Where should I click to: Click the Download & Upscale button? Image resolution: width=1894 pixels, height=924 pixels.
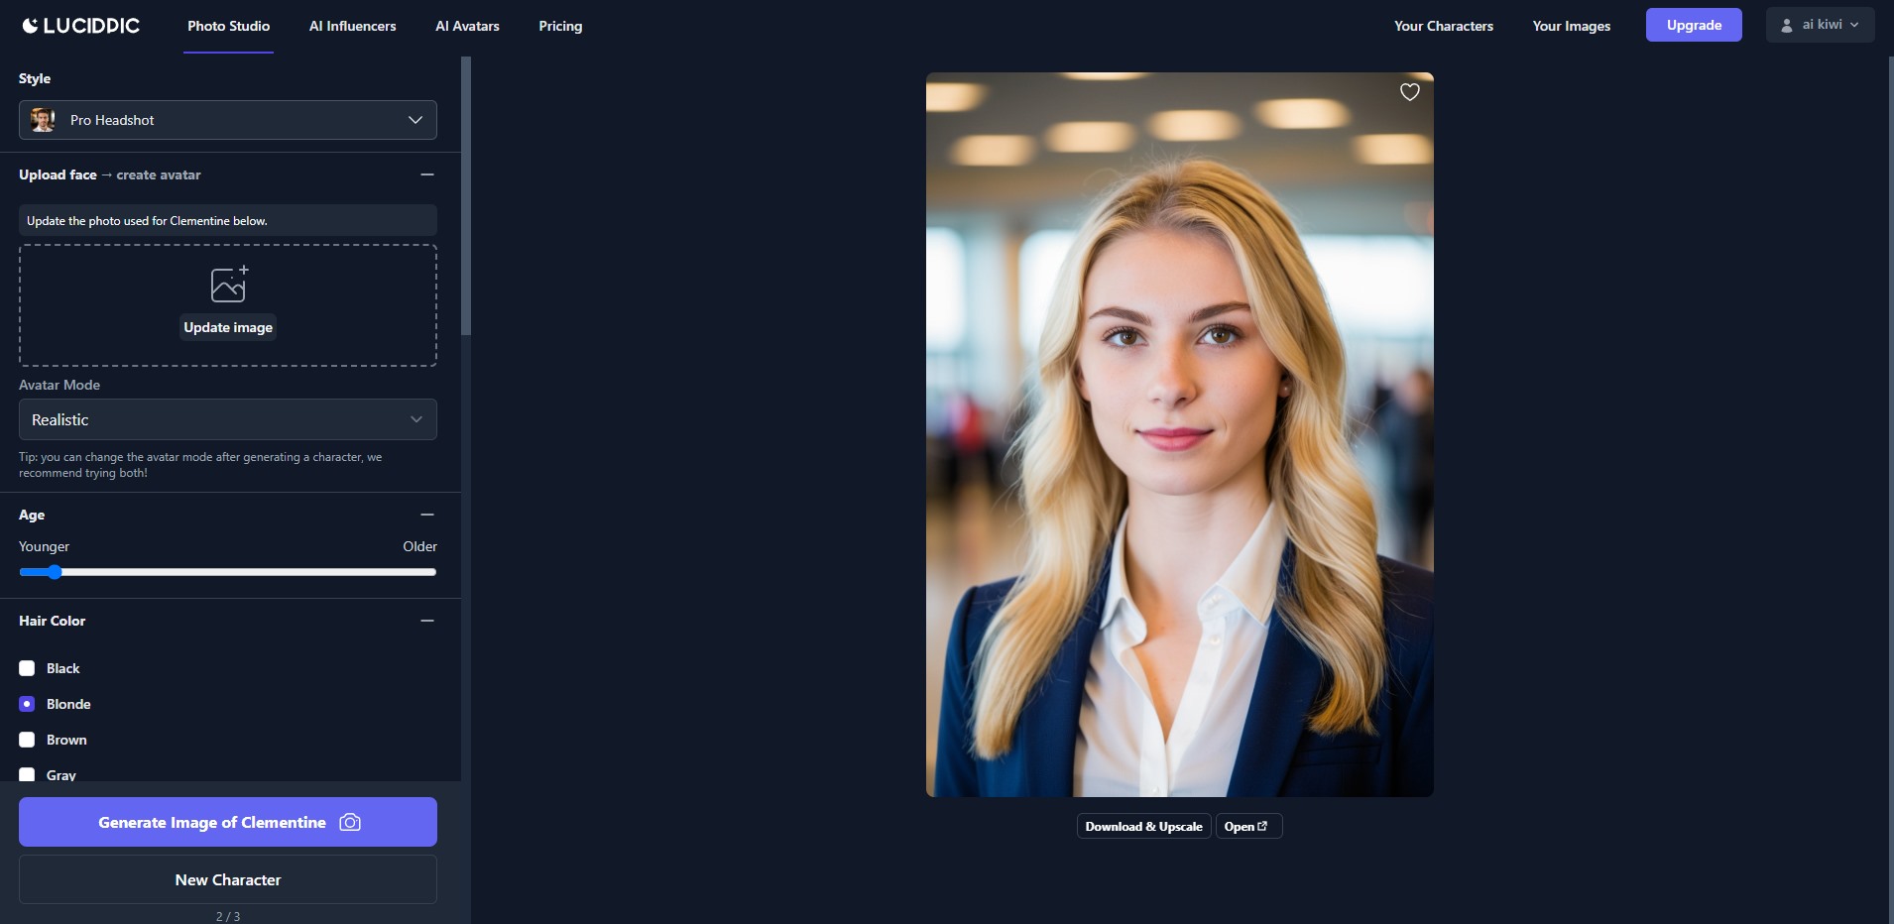point(1143,826)
